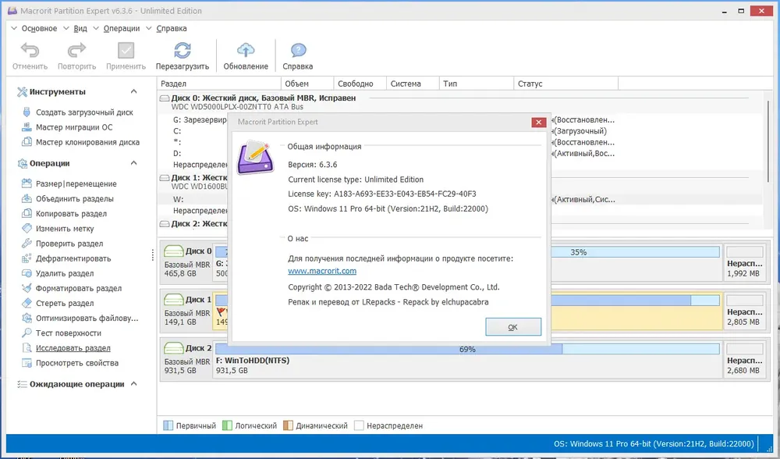780x459 pixels.
Task: Open Мастер миграции ОС
Action: (73, 127)
